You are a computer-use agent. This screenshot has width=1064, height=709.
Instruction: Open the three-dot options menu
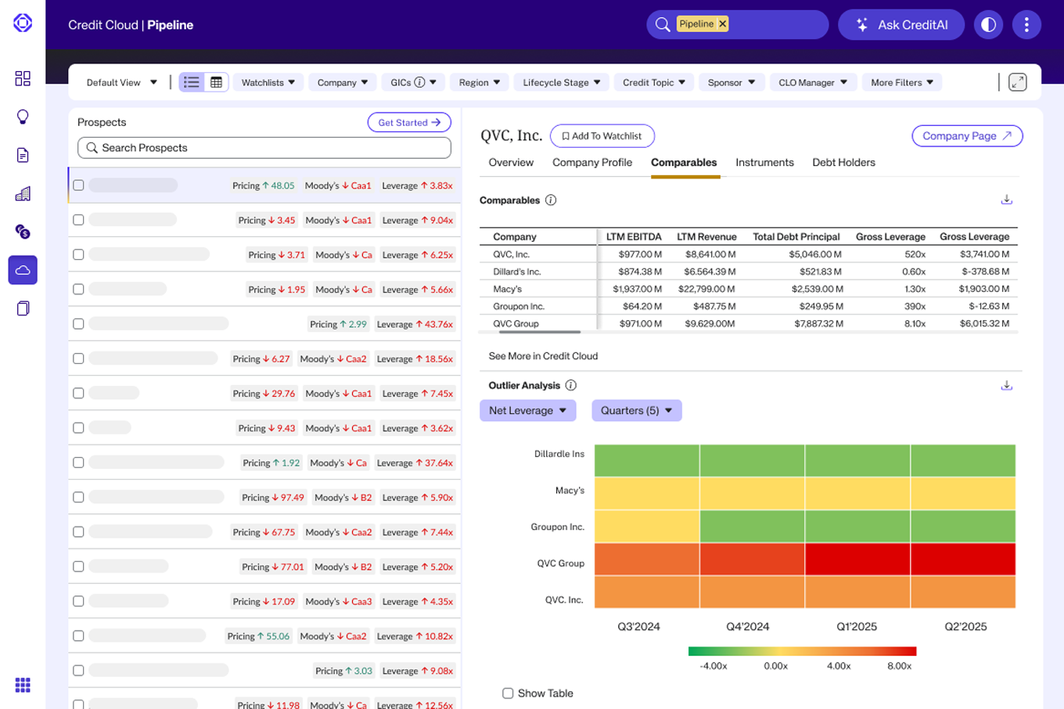(1026, 25)
